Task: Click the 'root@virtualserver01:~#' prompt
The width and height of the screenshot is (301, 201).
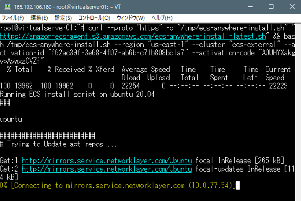Action: point(42,28)
